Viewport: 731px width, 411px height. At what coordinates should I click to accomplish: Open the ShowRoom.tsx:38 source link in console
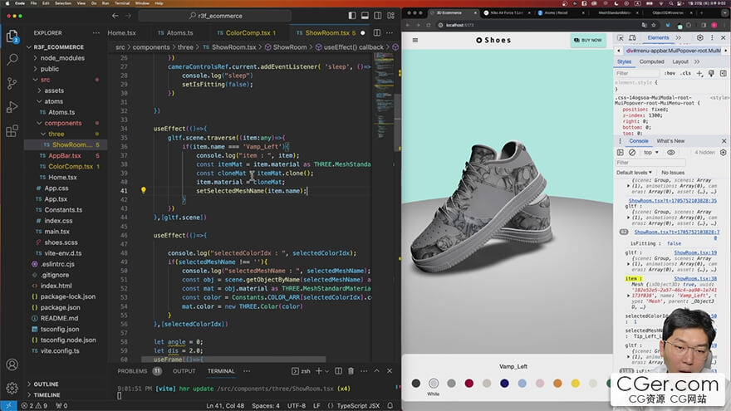point(695,278)
